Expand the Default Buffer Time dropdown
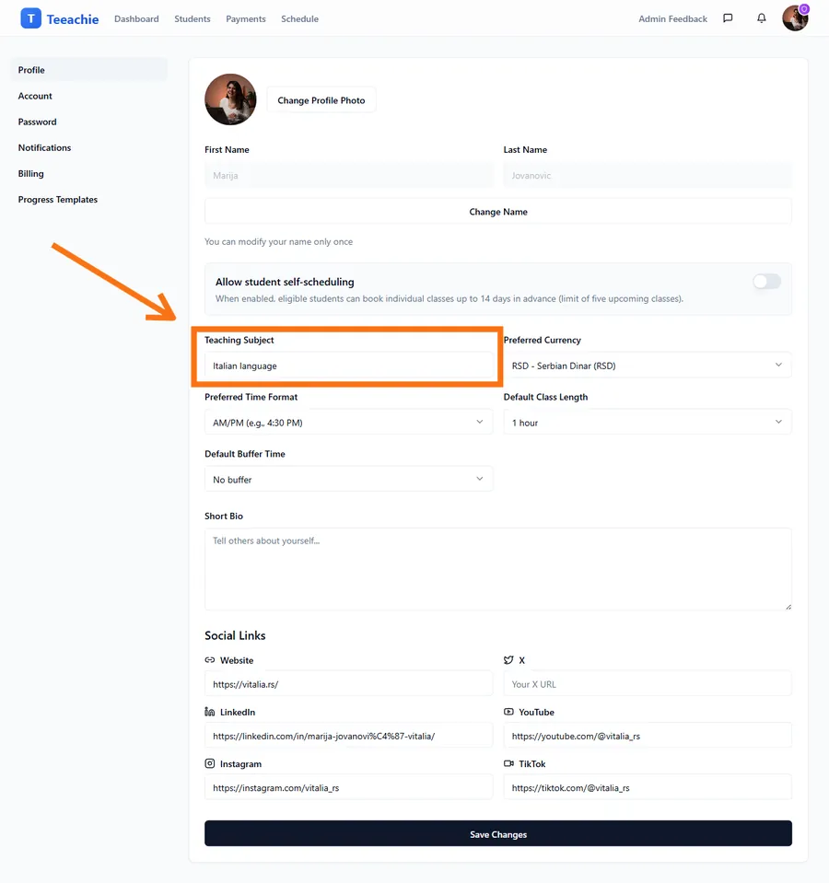This screenshot has height=883, width=829. 348,479
